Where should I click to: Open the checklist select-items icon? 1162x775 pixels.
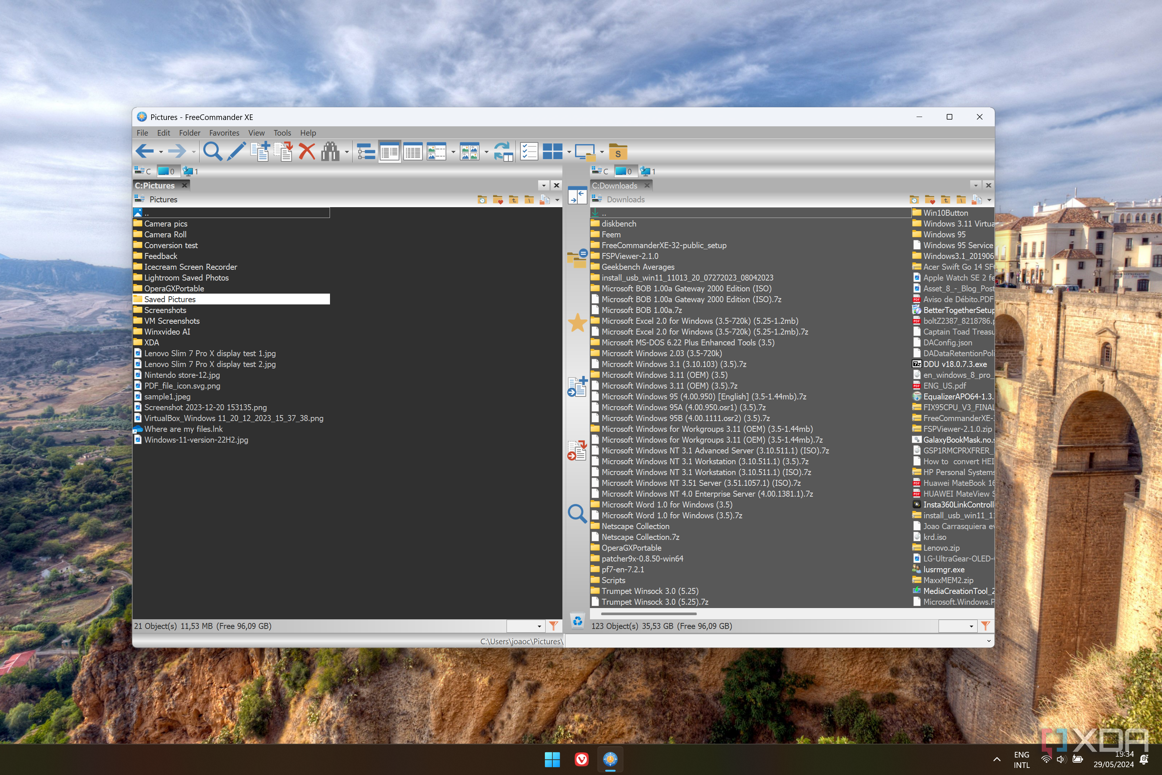pyautogui.click(x=528, y=151)
